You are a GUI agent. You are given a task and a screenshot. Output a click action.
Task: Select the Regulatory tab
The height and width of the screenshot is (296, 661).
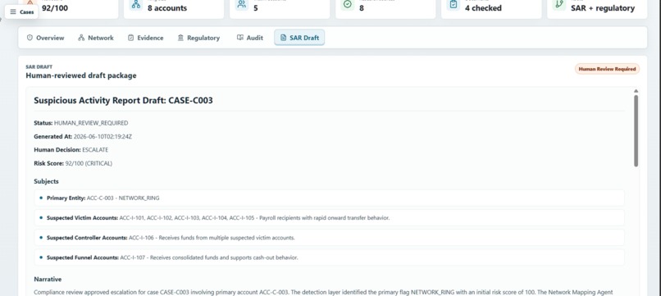tap(198, 38)
